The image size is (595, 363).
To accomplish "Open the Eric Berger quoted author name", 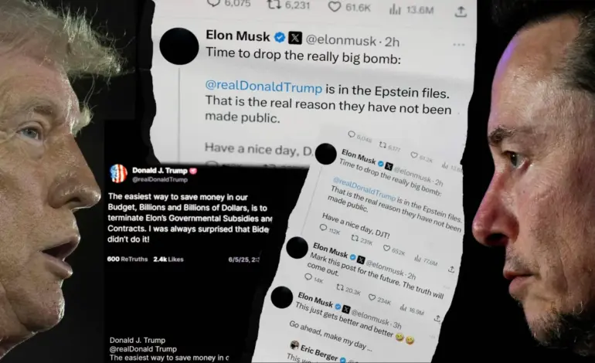I will click(x=318, y=352).
